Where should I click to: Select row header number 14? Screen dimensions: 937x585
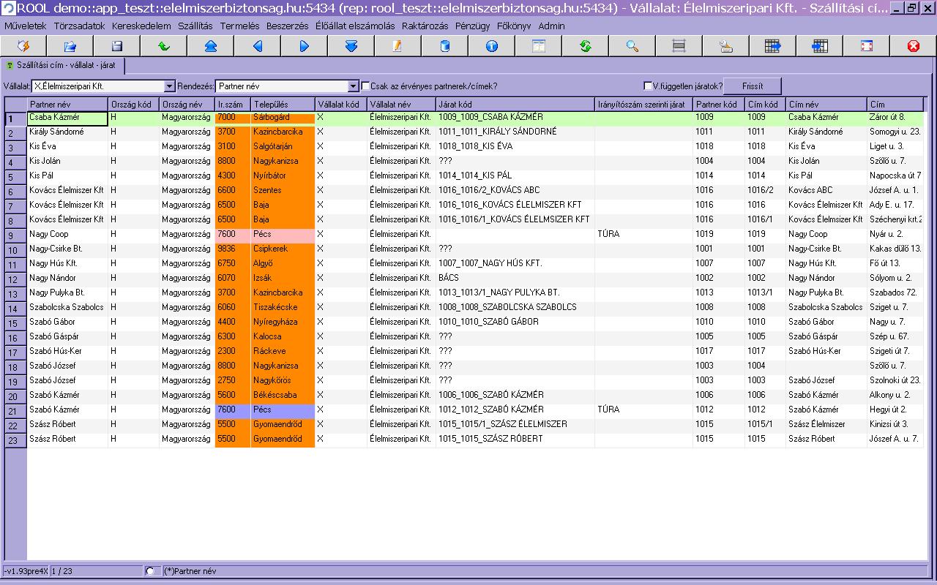click(15, 308)
